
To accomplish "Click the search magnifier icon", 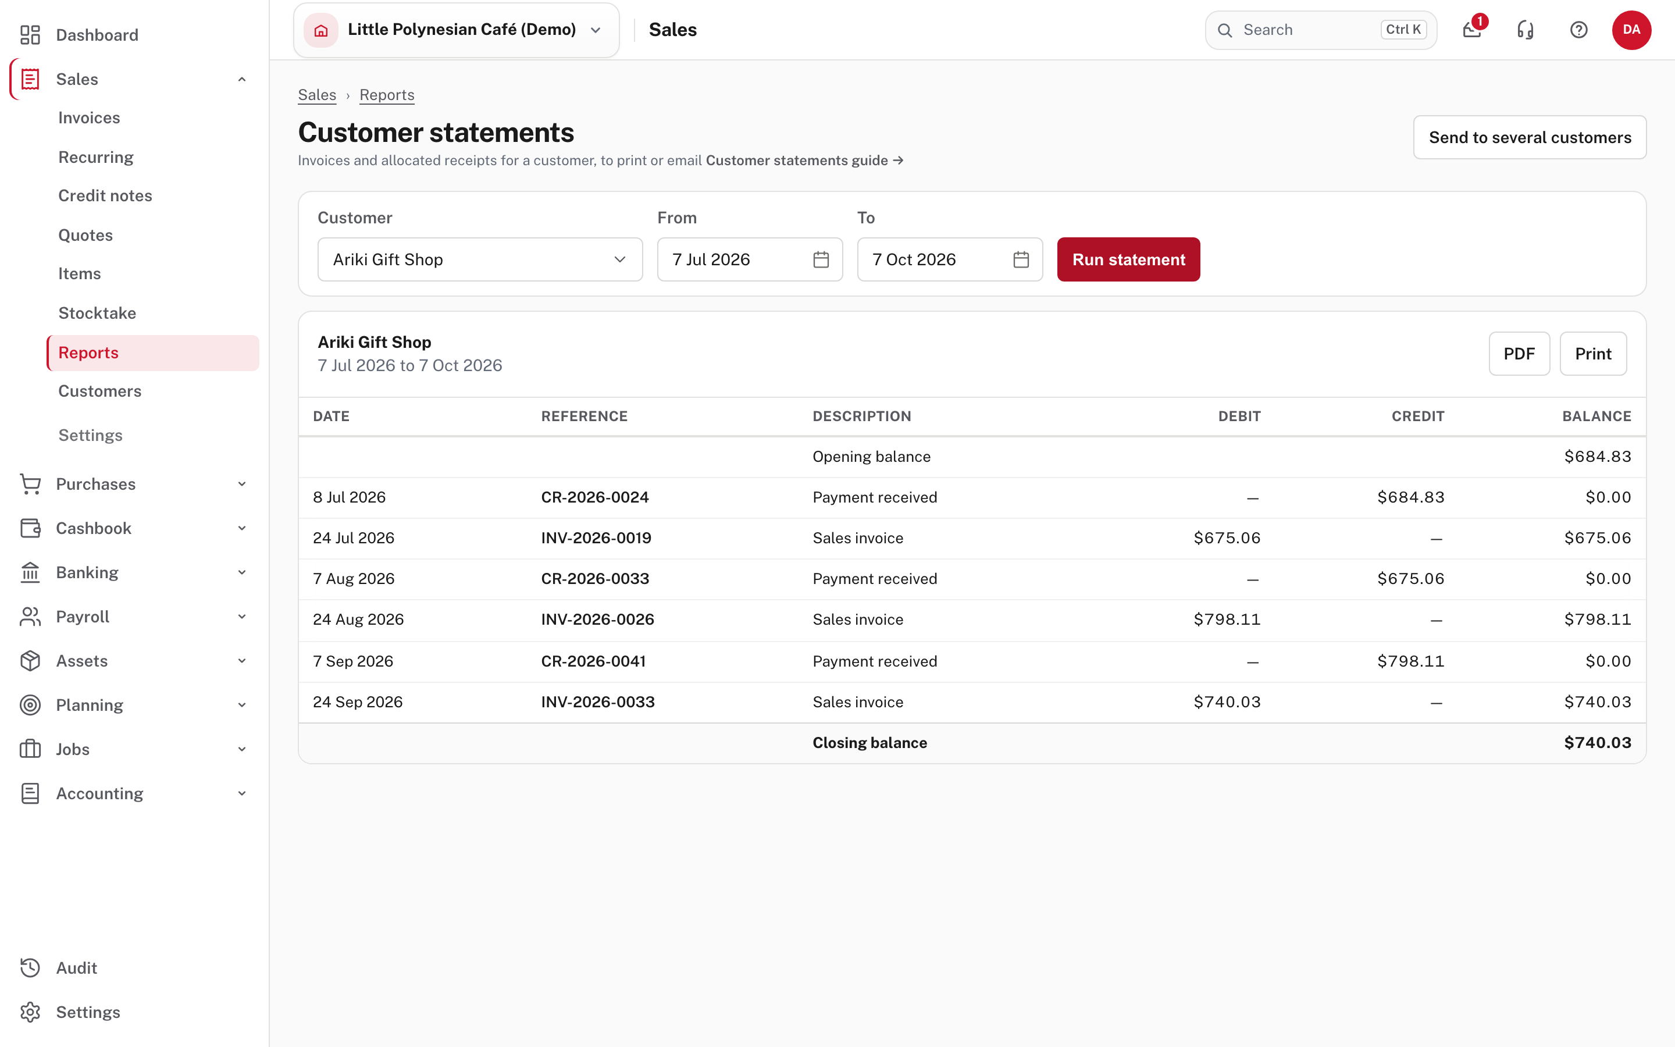I will point(1225,30).
